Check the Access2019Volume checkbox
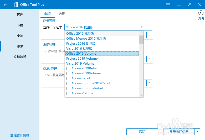Viewport: 205px width, 140px height. click(x=68, y=73)
